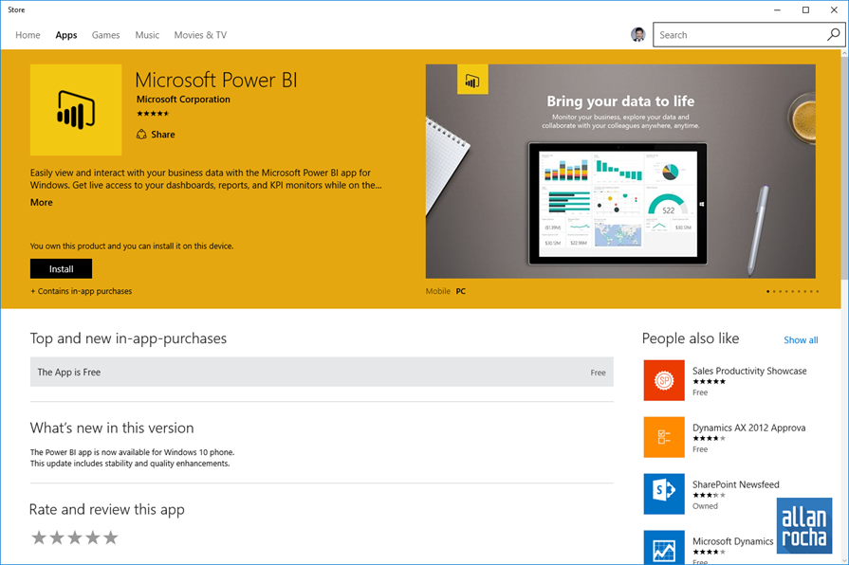
Task: Switch screenshots to Mobile
Action: (x=437, y=291)
